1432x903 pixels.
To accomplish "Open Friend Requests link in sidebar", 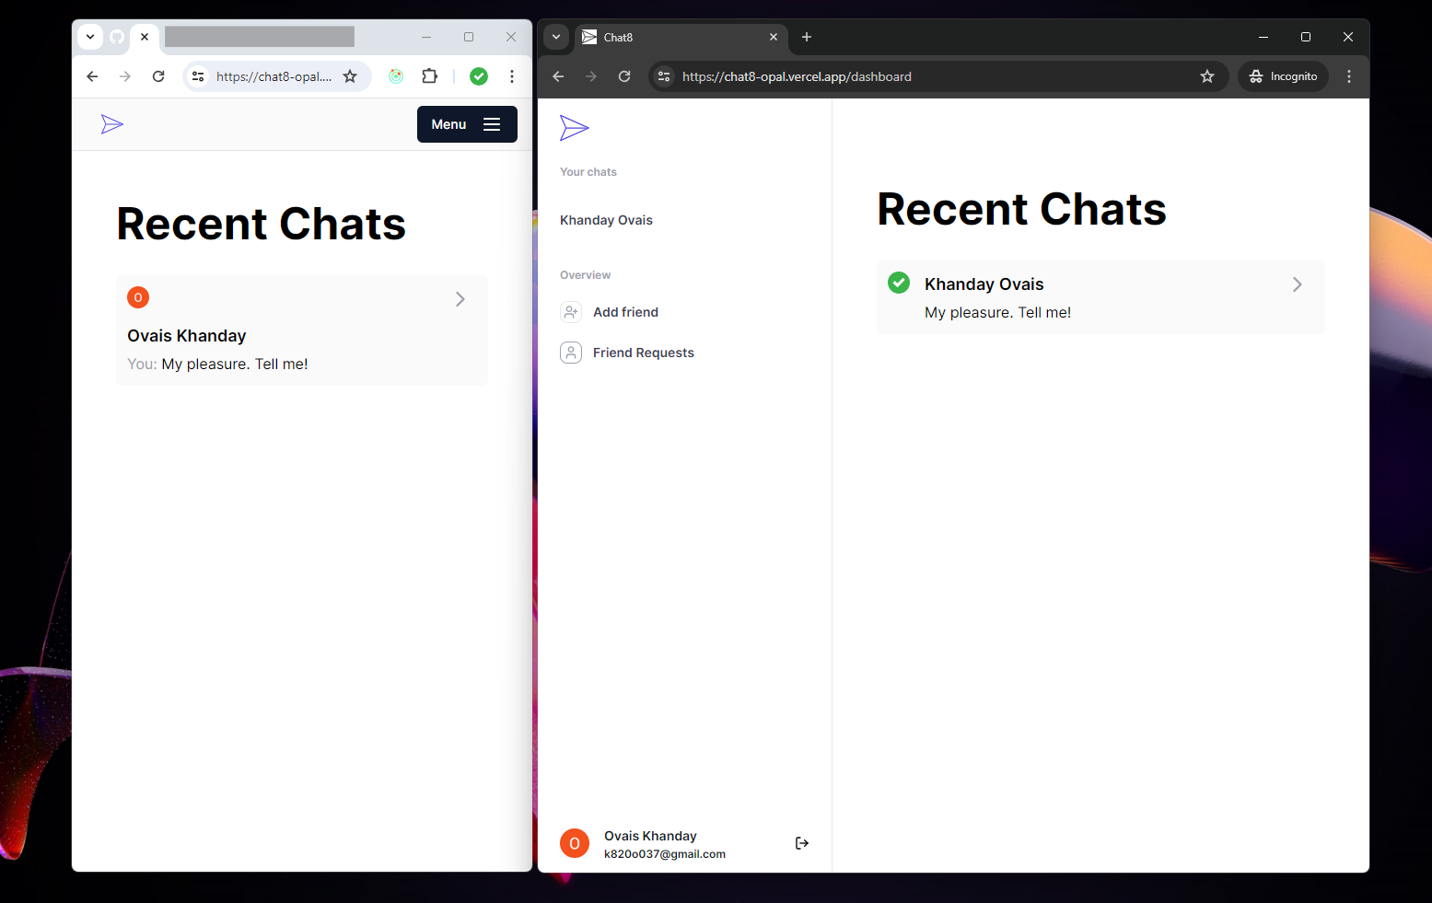I will click(644, 353).
